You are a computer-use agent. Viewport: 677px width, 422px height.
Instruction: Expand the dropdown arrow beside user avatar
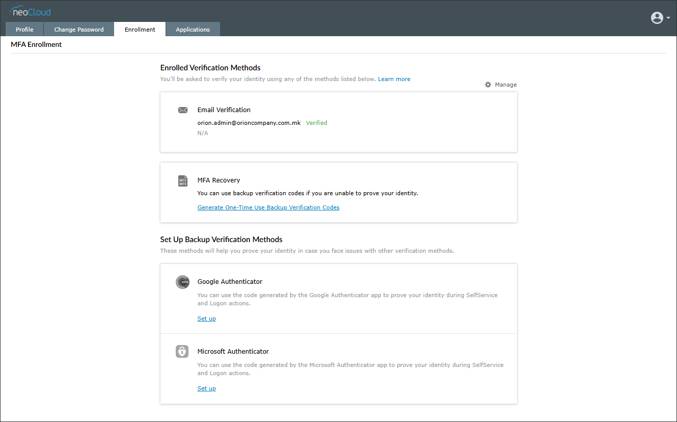click(x=667, y=18)
